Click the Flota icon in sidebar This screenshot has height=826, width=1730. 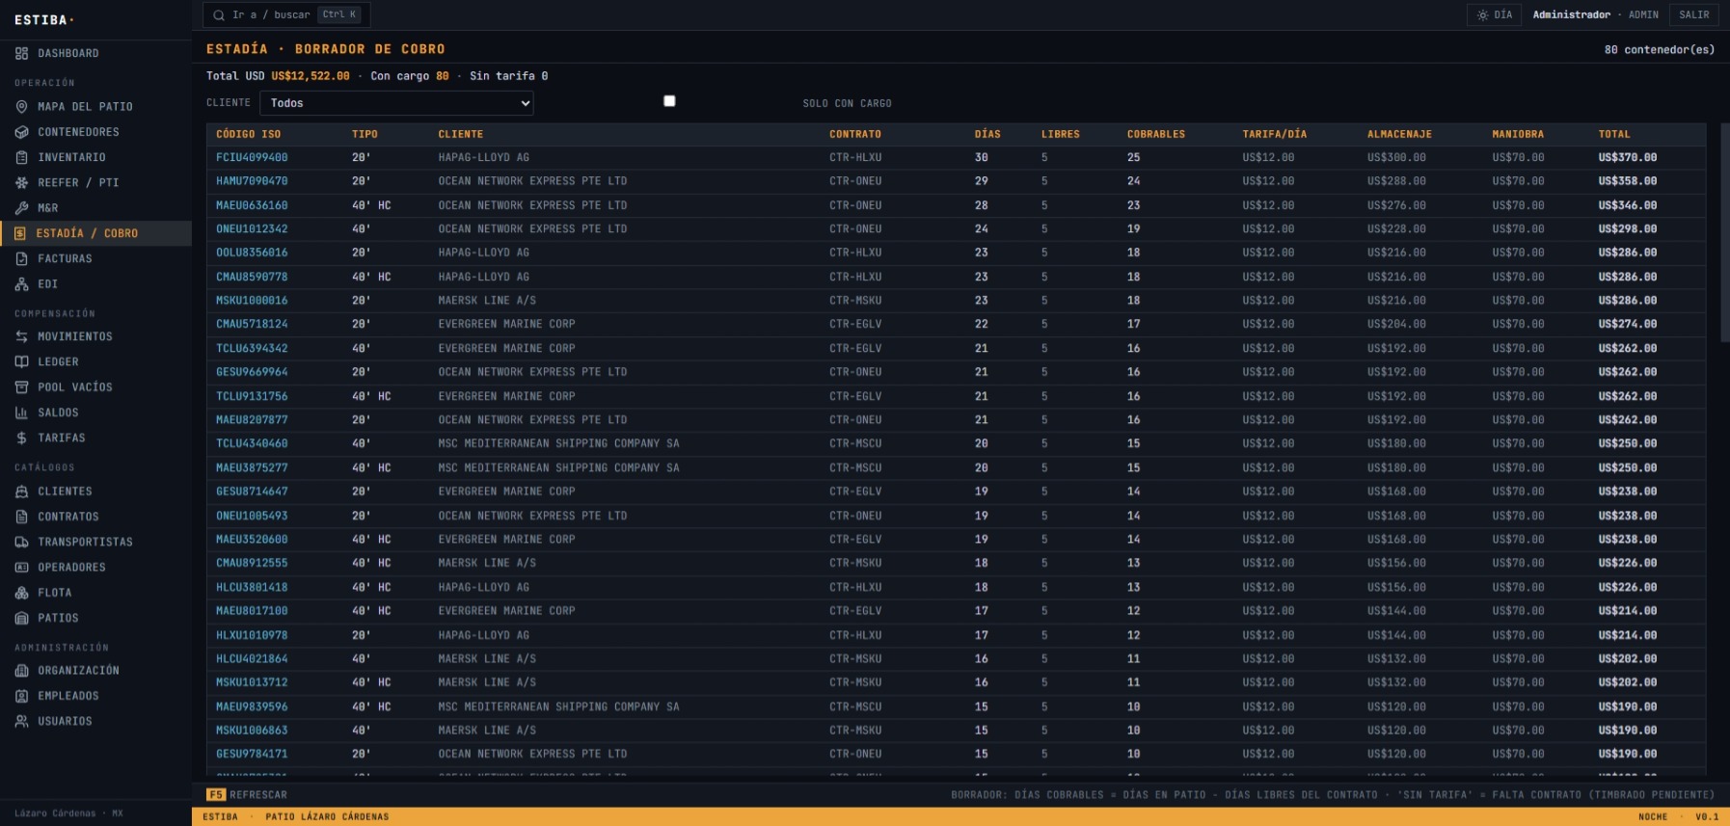point(21,593)
